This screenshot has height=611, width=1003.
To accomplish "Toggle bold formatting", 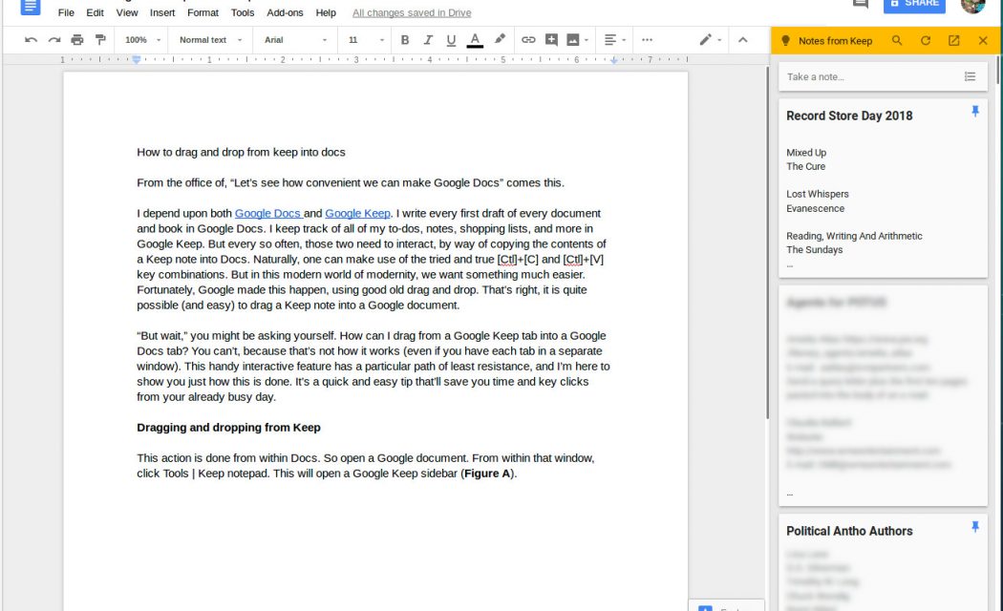I will [405, 40].
